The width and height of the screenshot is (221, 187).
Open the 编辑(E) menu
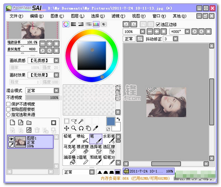click(37, 16)
